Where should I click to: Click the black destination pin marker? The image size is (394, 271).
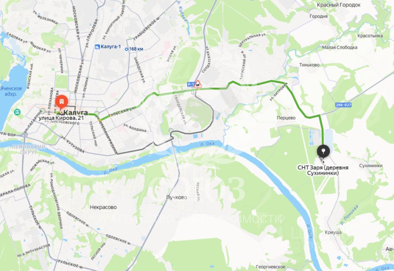(x=323, y=151)
